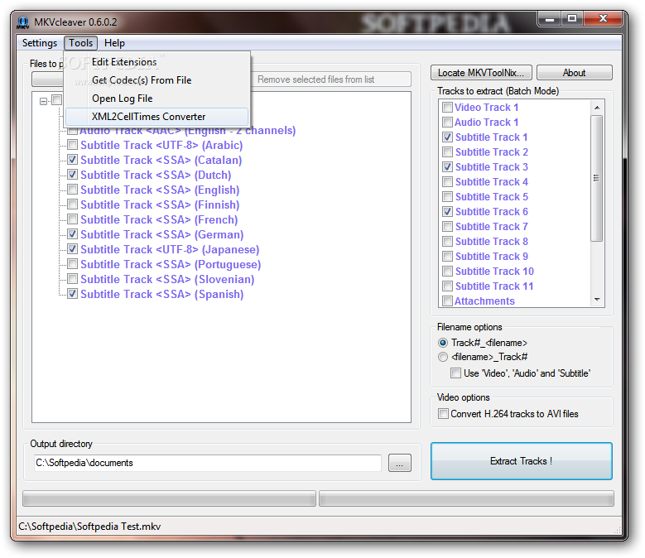This screenshot has width=645, height=558.
Task: Check Subtitle Track SSA (English)
Action: pos(72,189)
